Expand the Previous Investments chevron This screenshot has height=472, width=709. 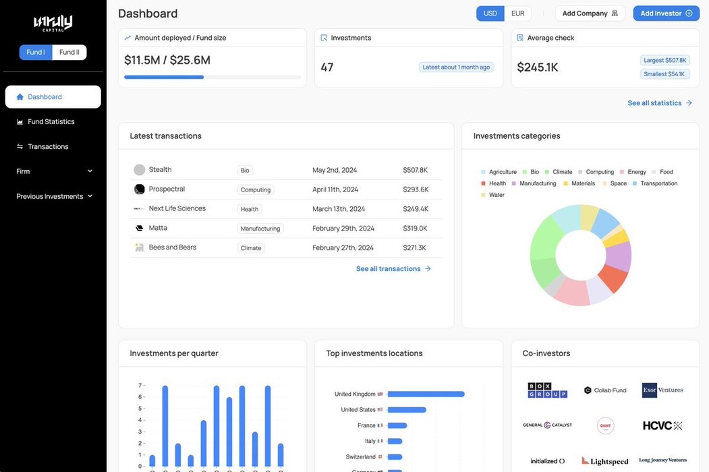[90, 196]
